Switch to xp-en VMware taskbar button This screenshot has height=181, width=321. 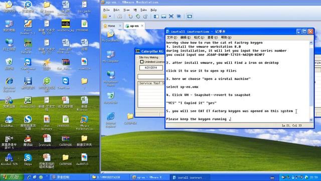[x=149, y=177]
